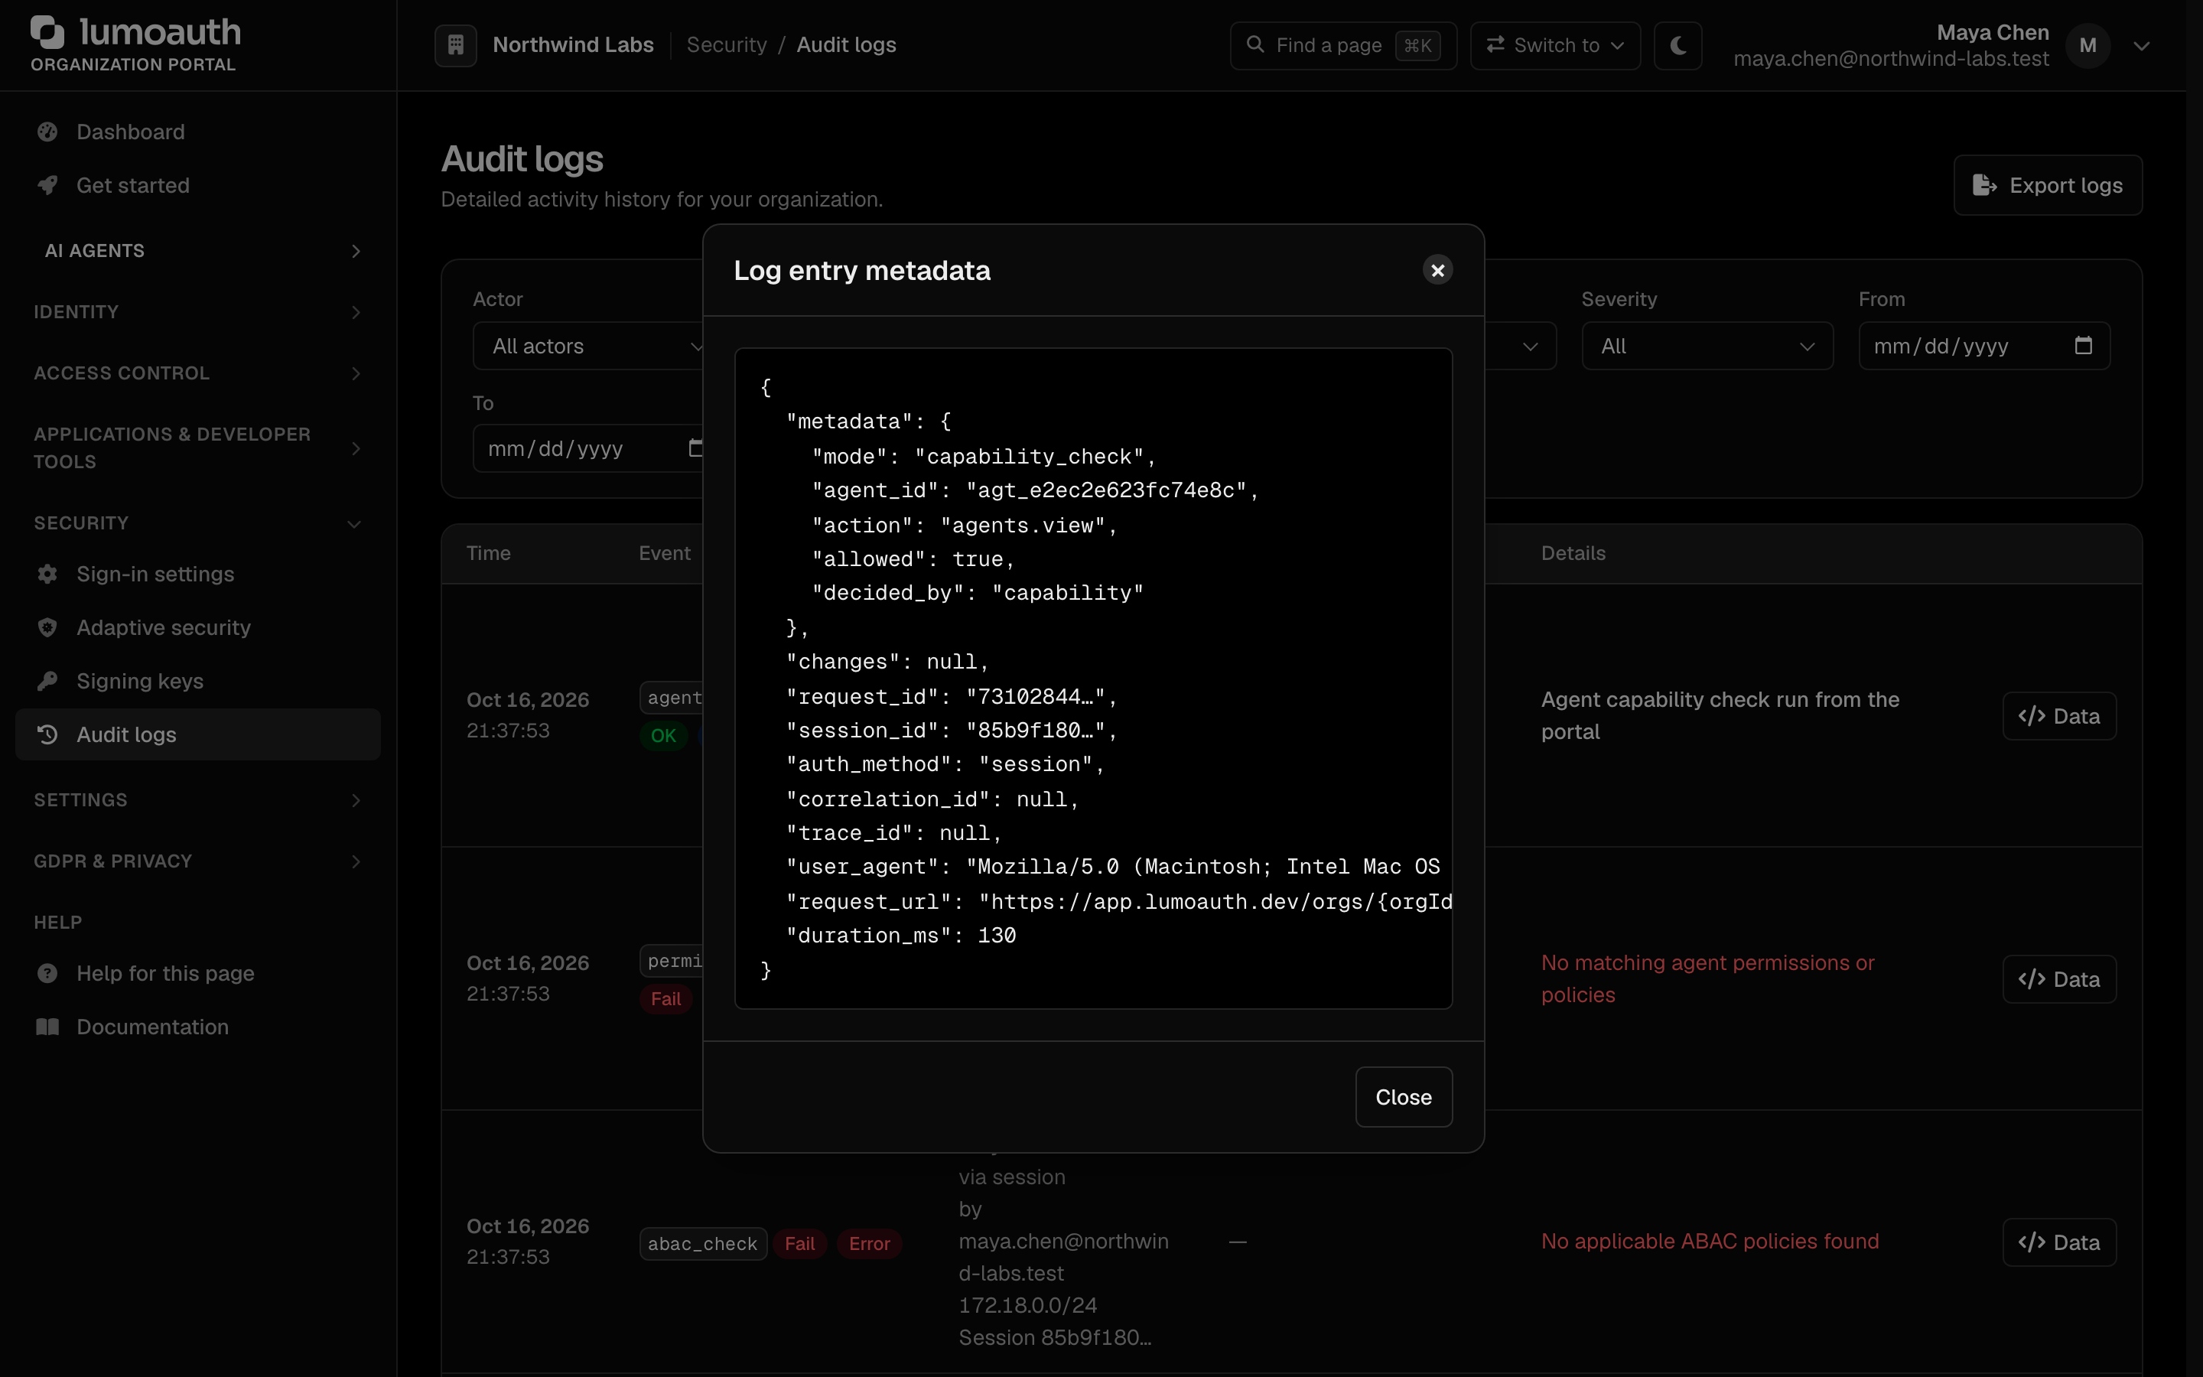Click the Signing keys key icon

click(x=47, y=681)
